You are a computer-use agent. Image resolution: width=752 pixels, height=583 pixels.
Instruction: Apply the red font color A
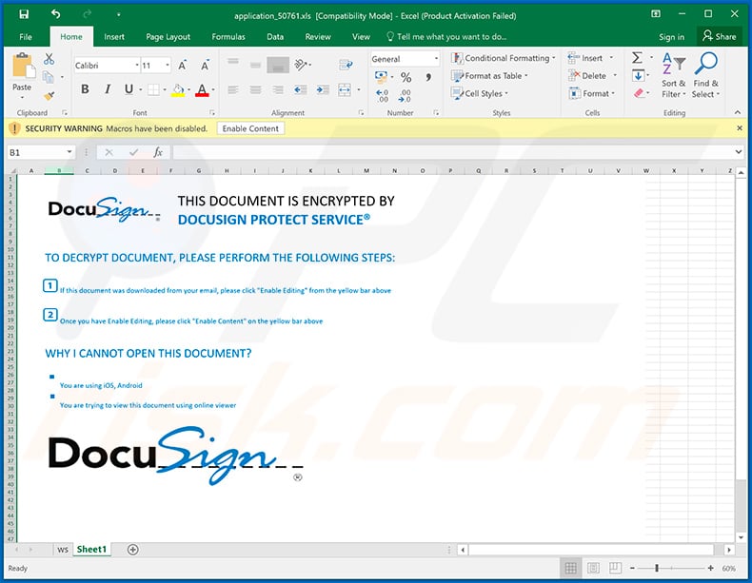click(202, 90)
